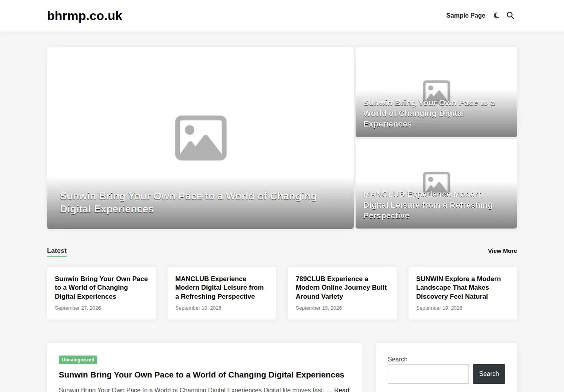
Task: Focus the sidebar Search input field
Action: click(428, 374)
